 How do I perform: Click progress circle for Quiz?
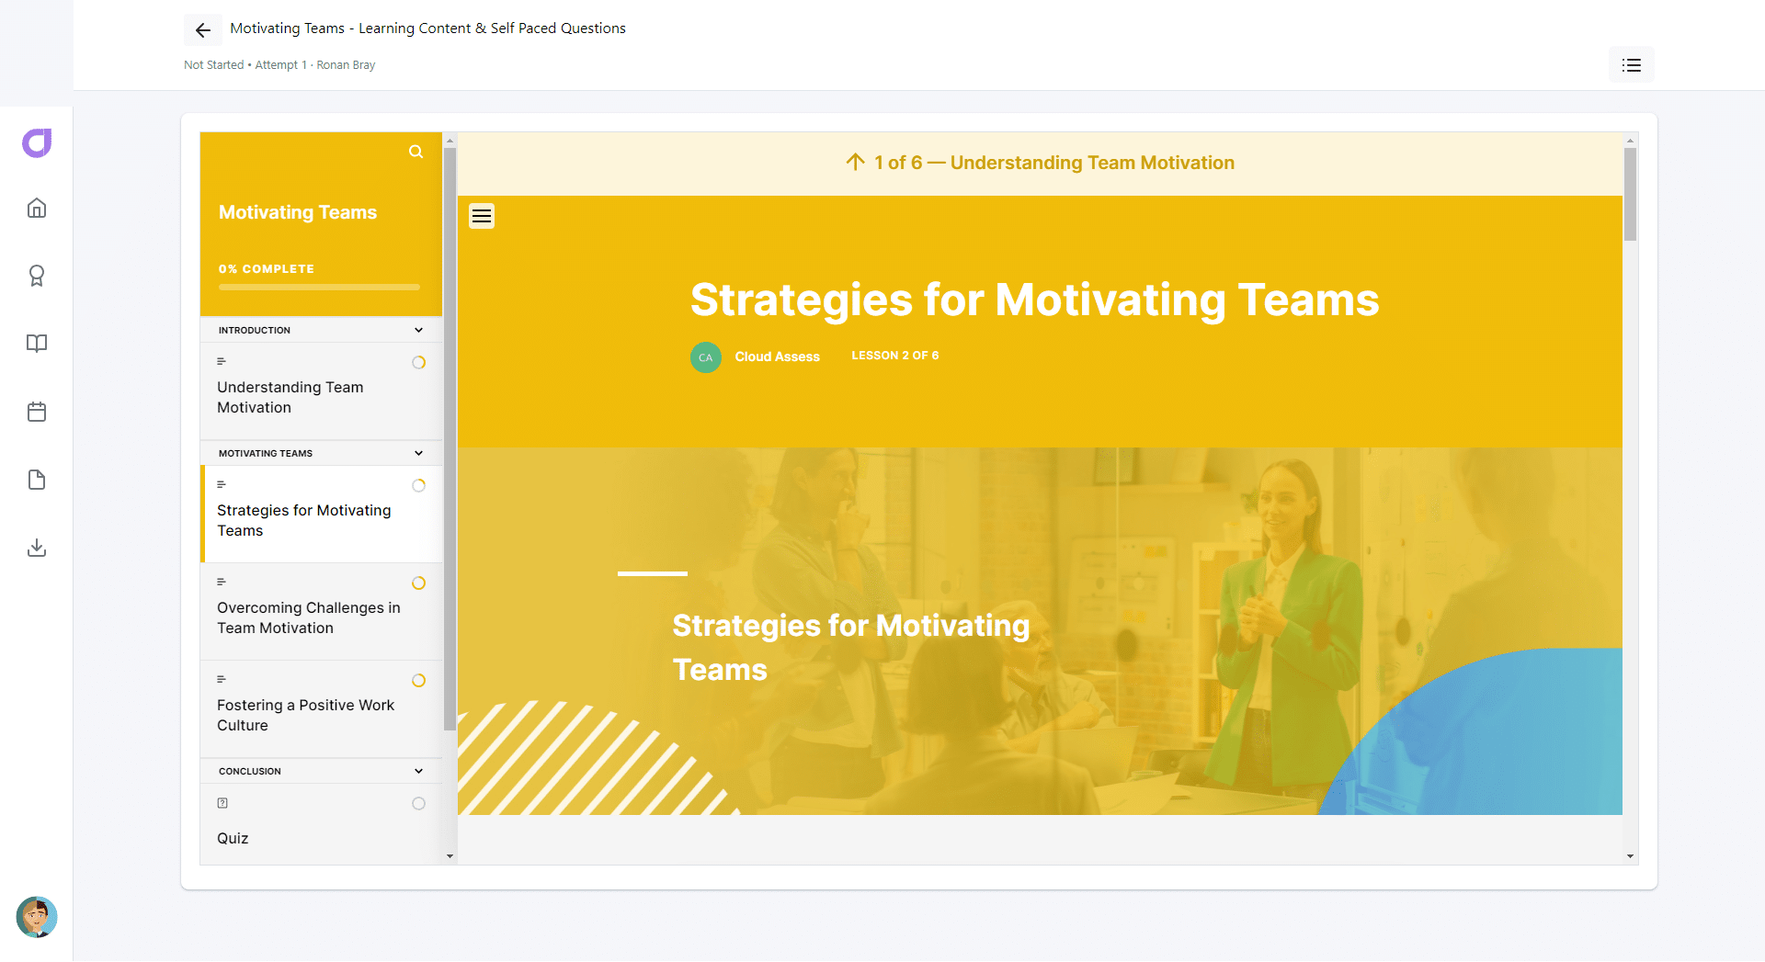[x=419, y=804]
